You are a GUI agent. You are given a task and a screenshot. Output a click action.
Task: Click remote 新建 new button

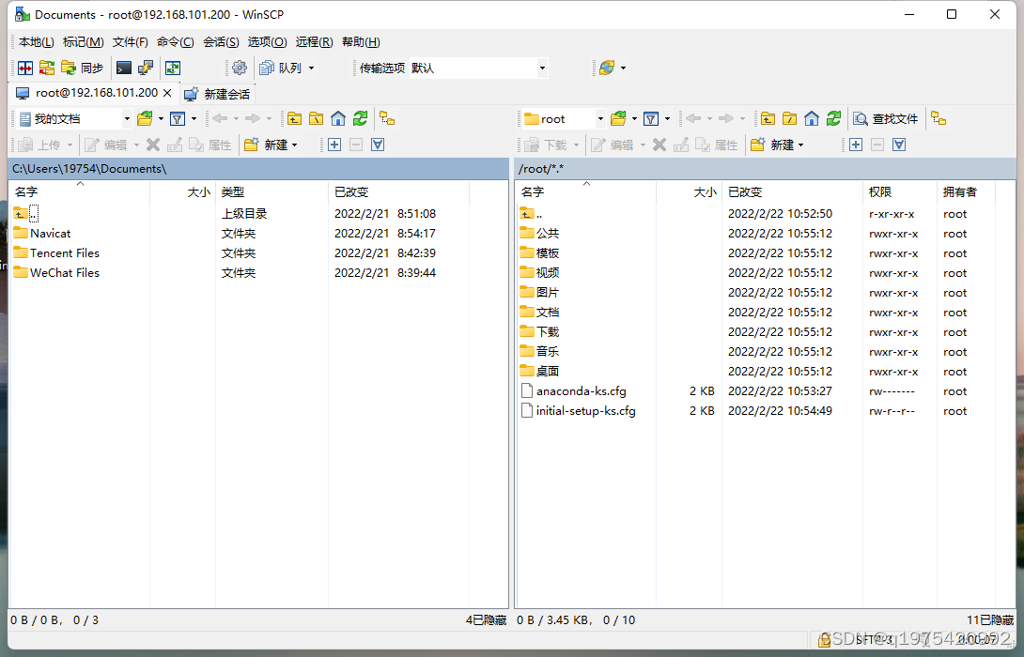pyautogui.click(x=772, y=145)
